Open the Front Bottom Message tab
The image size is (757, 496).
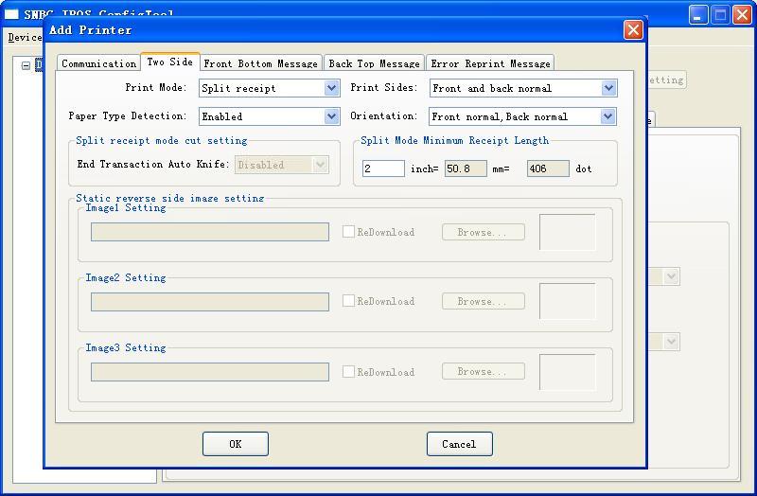point(261,63)
